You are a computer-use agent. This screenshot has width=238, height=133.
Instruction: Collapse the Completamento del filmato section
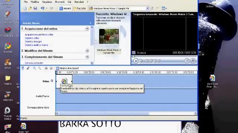87,57
